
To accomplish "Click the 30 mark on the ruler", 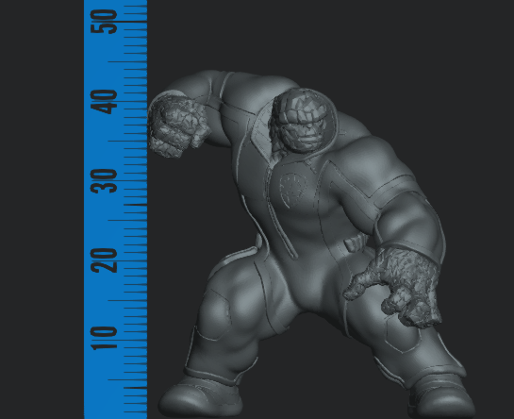I will (x=104, y=181).
